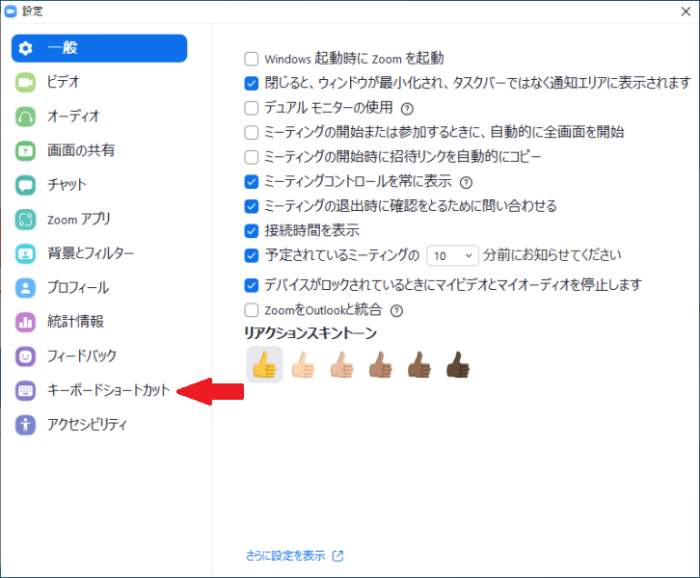Select the medium-light thumbs-up skin tone

click(342, 365)
